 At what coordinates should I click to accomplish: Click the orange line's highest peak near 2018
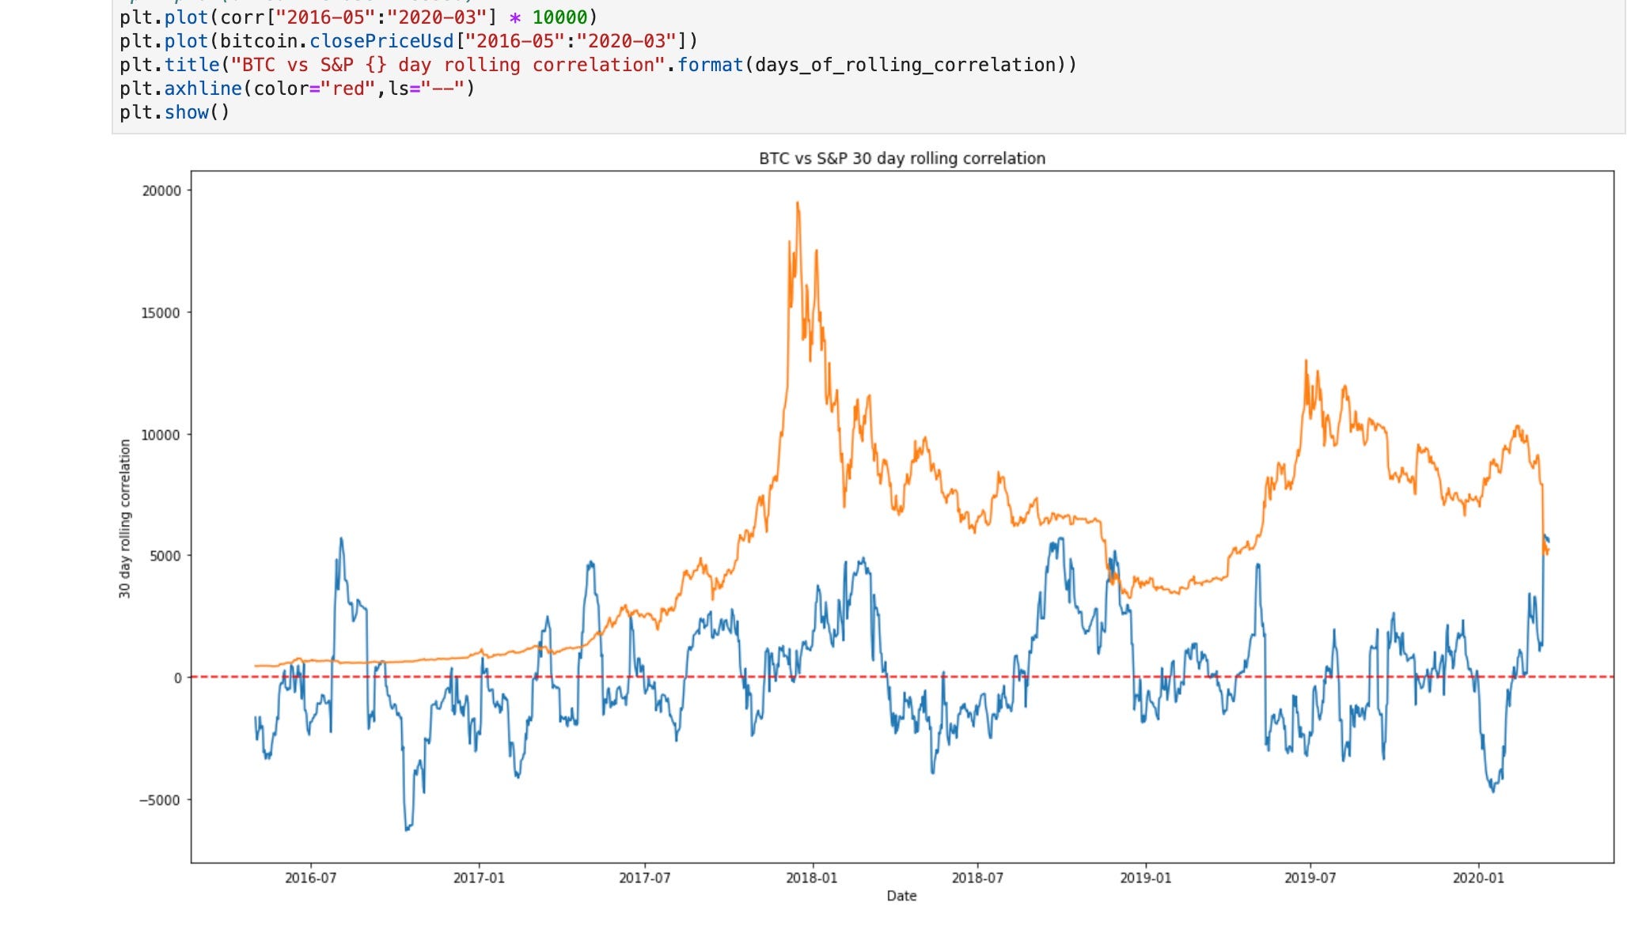click(797, 204)
